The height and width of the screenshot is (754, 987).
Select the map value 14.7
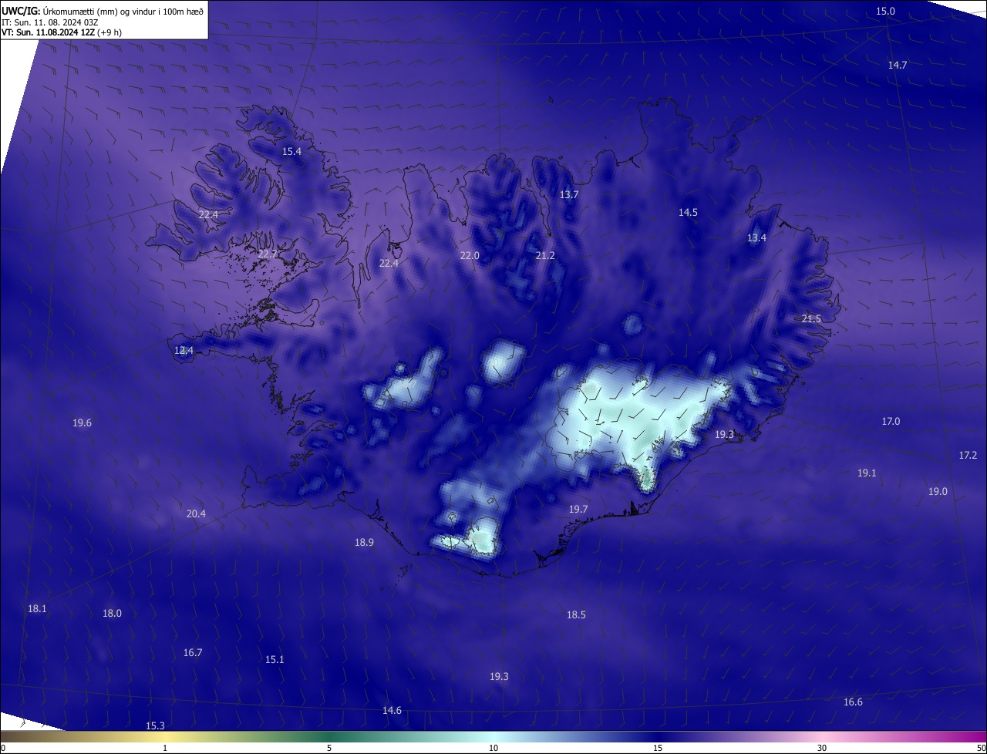(898, 66)
